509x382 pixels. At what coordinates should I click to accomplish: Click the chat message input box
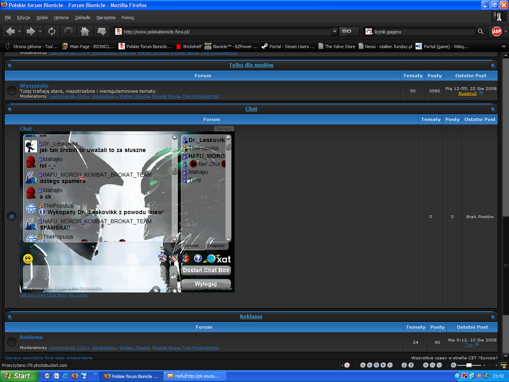pyautogui.click(x=95, y=277)
